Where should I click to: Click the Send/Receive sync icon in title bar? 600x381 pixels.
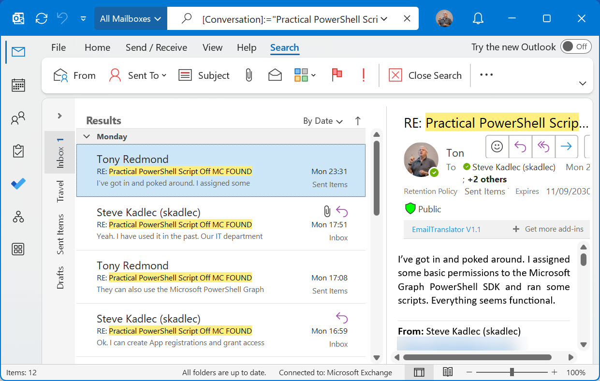click(42, 18)
